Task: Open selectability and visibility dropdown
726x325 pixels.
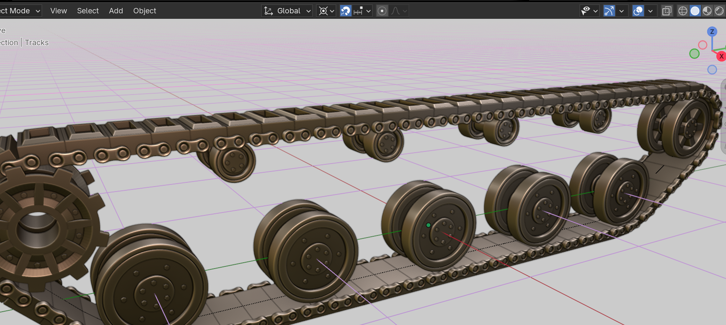Action: point(589,11)
